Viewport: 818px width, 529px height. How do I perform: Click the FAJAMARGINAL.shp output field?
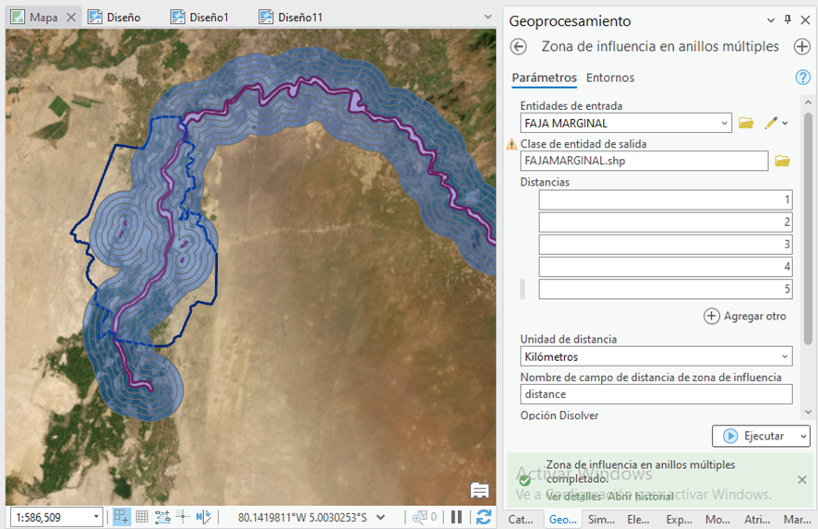point(644,161)
